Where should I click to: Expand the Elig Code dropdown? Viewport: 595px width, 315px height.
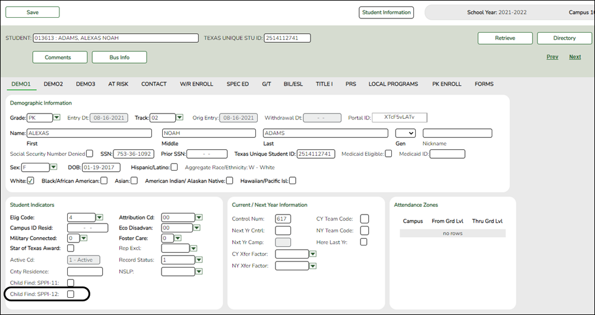pyautogui.click(x=99, y=218)
